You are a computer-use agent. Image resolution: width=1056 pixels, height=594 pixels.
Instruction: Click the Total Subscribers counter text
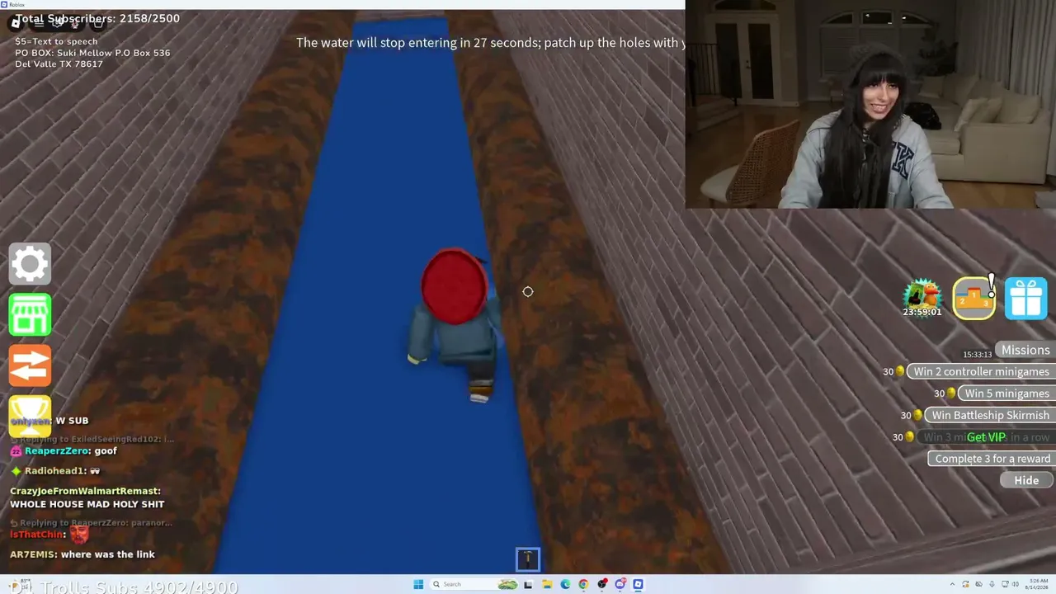pyautogui.click(x=97, y=18)
